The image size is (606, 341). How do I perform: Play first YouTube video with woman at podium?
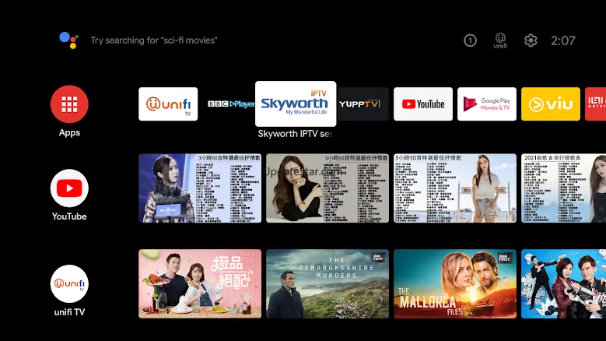click(x=200, y=188)
